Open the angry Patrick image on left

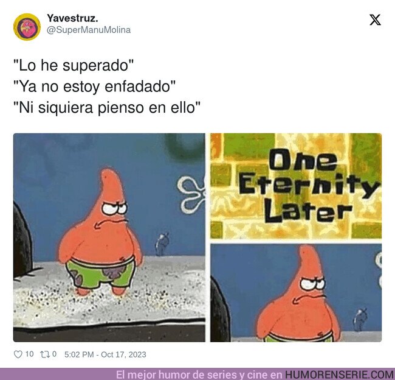(109, 237)
